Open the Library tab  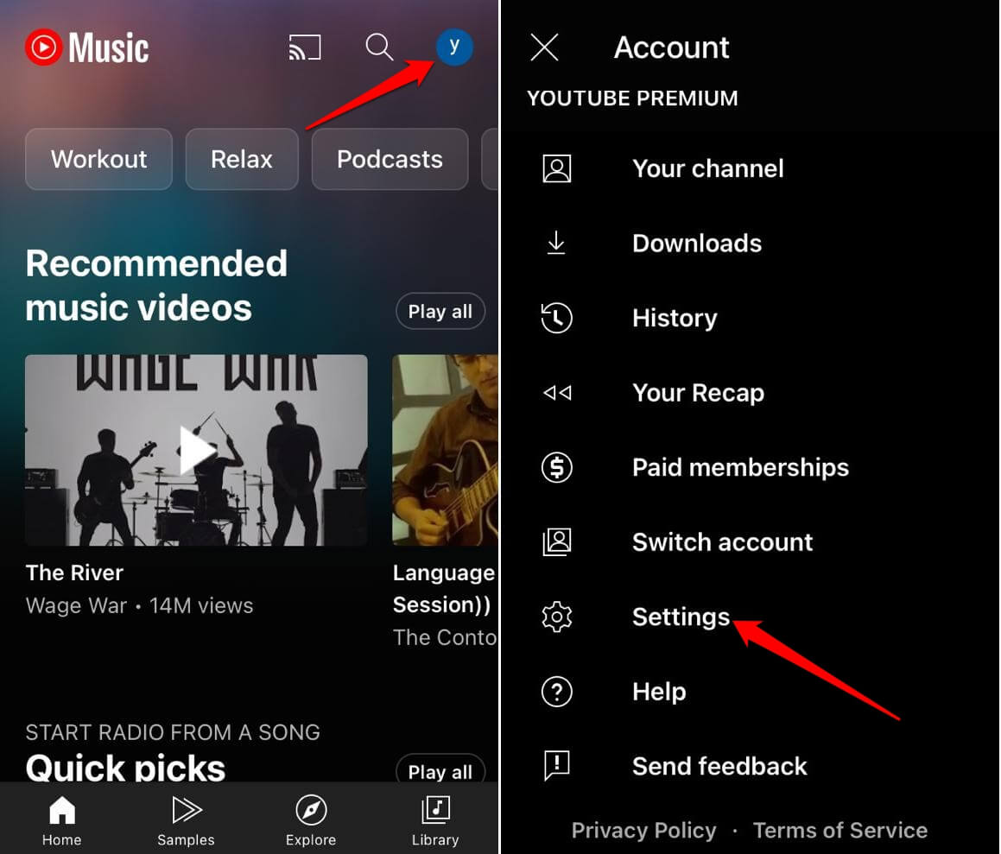tap(435, 820)
